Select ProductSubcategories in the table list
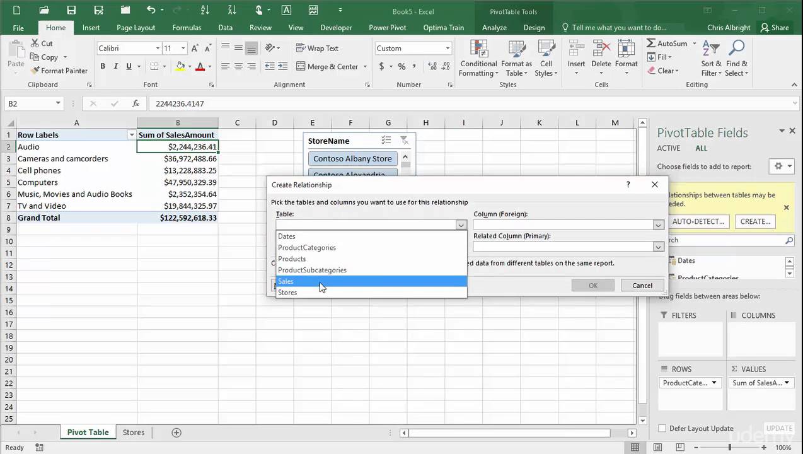803x454 pixels. point(371,270)
